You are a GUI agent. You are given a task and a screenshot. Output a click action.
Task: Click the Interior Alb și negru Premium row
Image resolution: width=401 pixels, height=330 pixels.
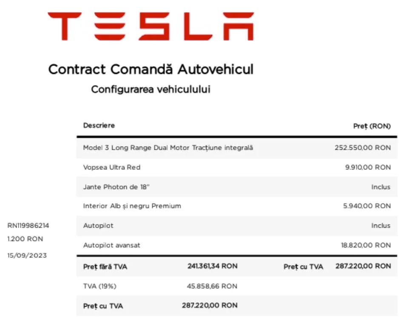(x=132, y=206)
